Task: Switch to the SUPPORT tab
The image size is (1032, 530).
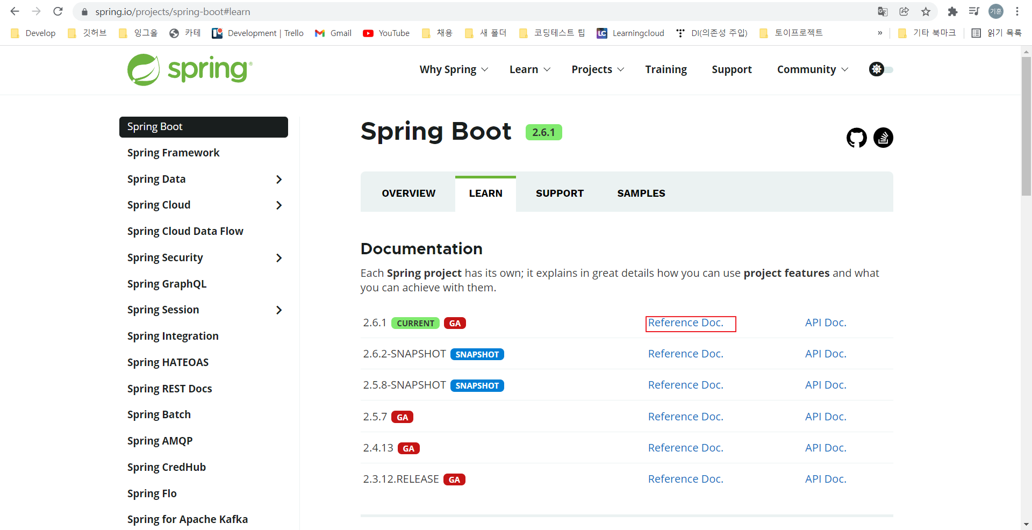Action: pyautogui.click(x=560, y=194)
